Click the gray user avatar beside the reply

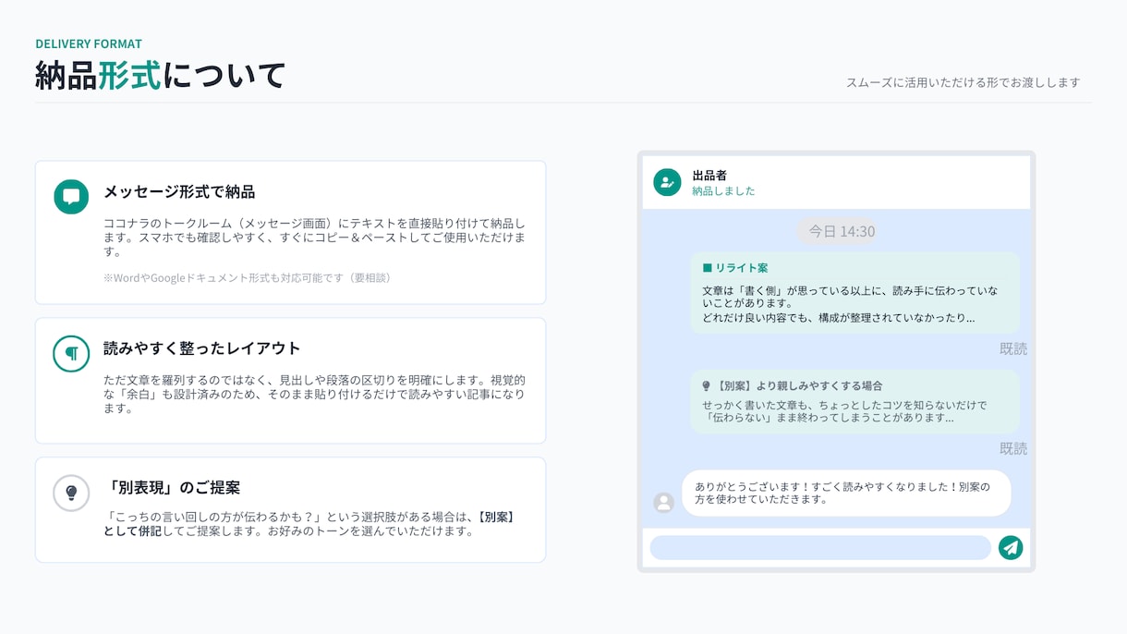[x=663, y=503]
